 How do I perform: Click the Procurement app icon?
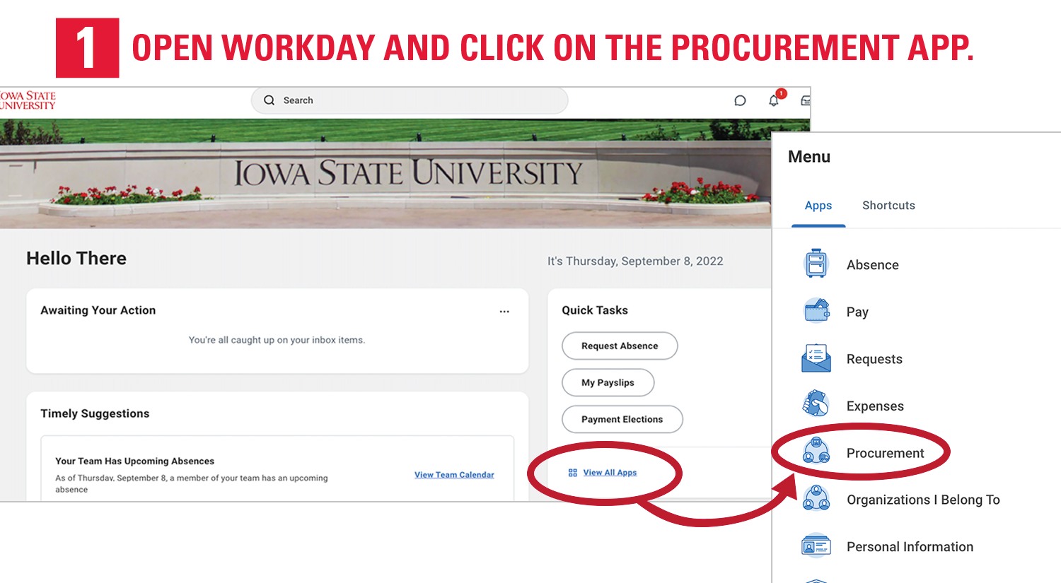pyautogui.click(x=816, y=451)
